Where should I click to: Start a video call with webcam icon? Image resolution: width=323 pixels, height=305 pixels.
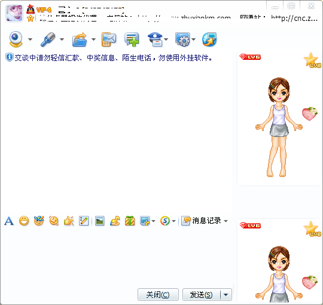[16, 39]
